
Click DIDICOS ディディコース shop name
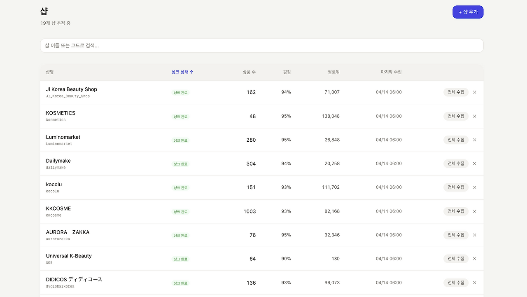[74, 280]
